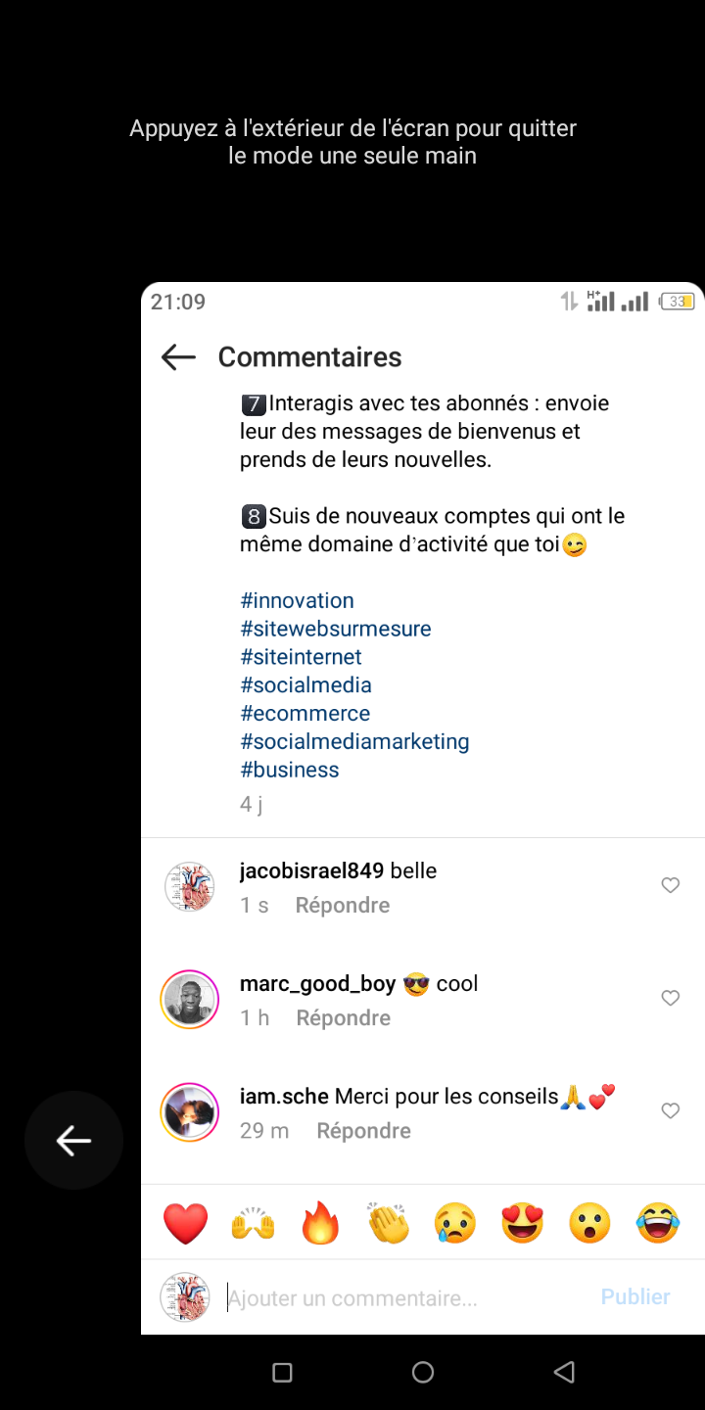Open the #socialmediamarketing hashtag
705x1410 pixels.
pyautogui.click(x=354, y=742)
